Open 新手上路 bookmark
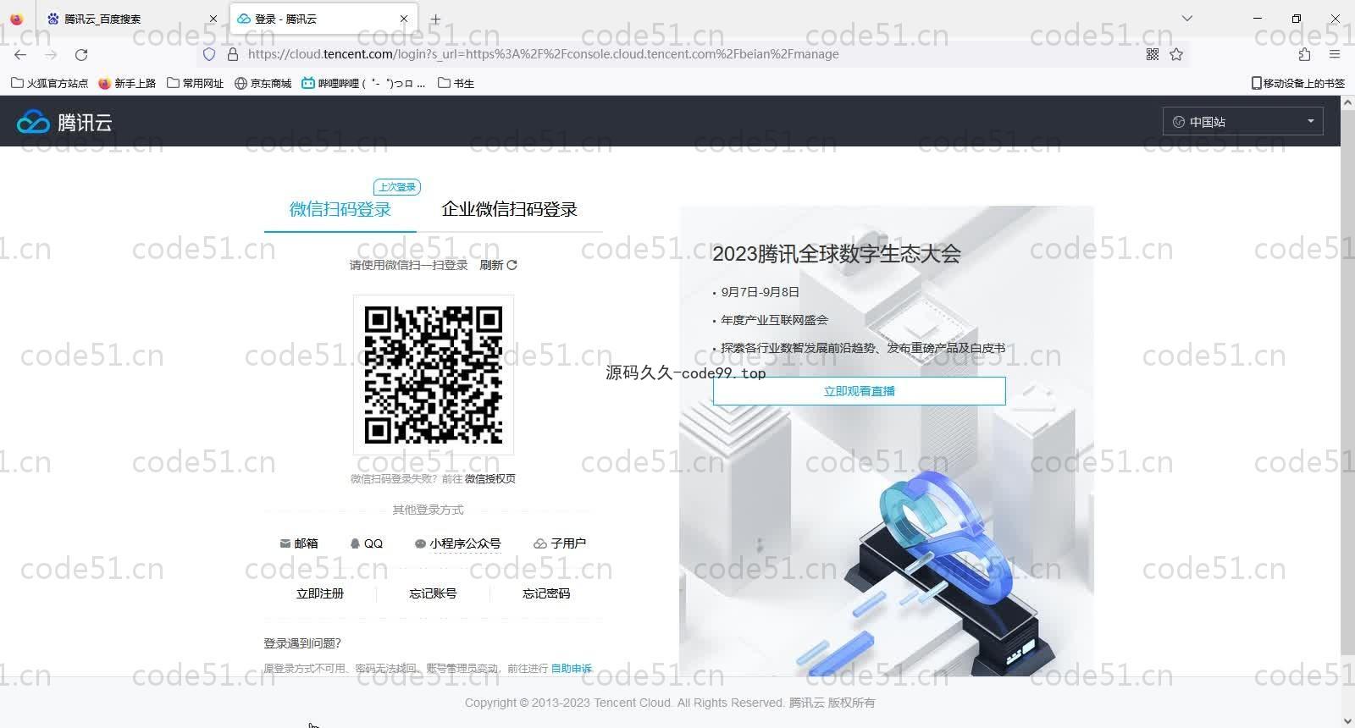This screenshot has width=1355, height=728. [x=127, y=83]
